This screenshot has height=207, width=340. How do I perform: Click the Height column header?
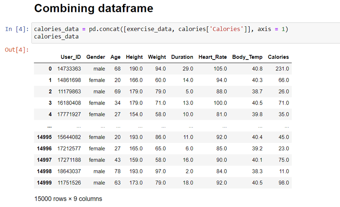(134, 57)
